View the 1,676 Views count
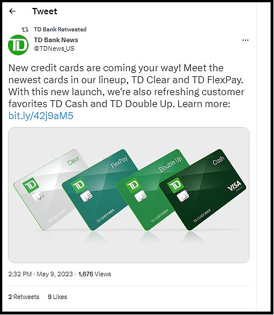 pos(95,274)
